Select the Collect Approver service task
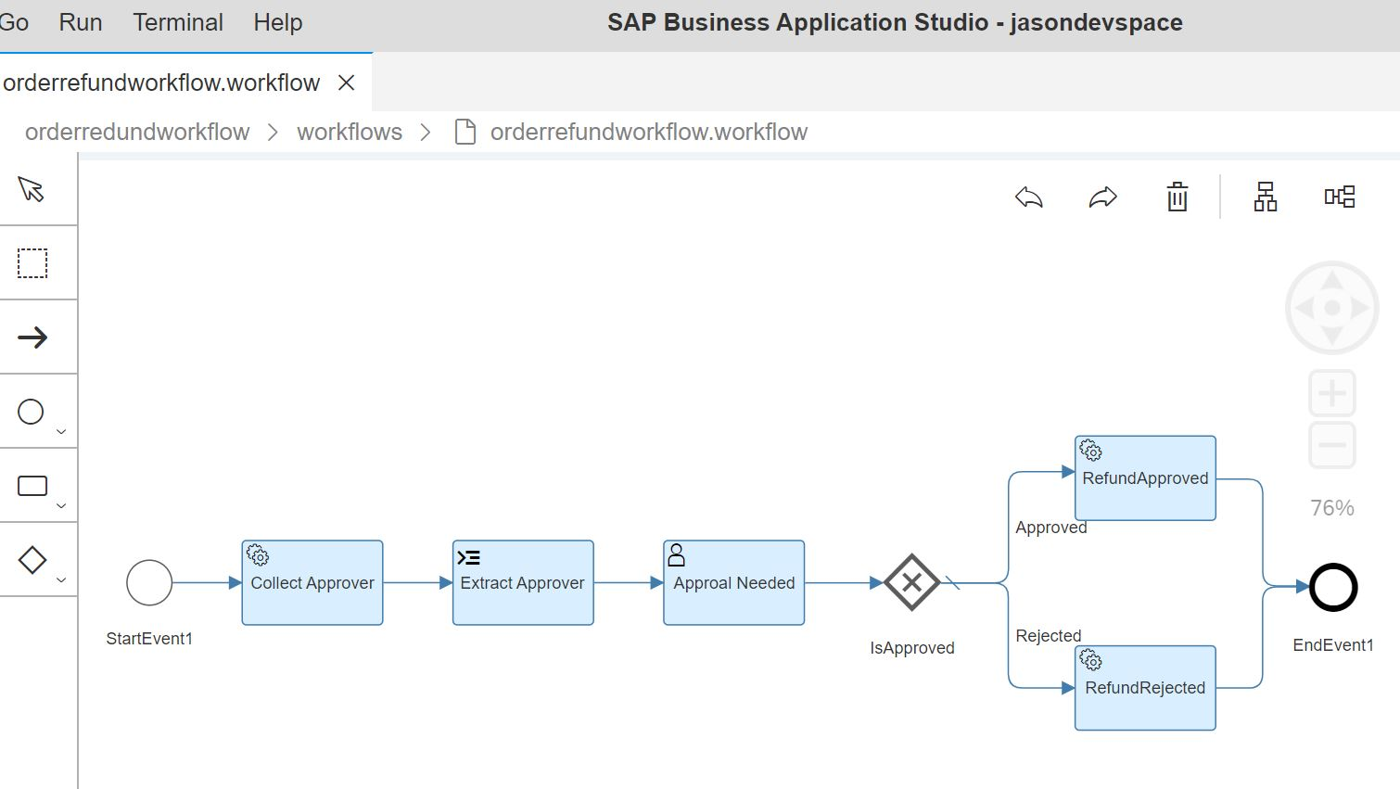Image resolution: width=1400 pixels, height=789 pixels. 312,583
